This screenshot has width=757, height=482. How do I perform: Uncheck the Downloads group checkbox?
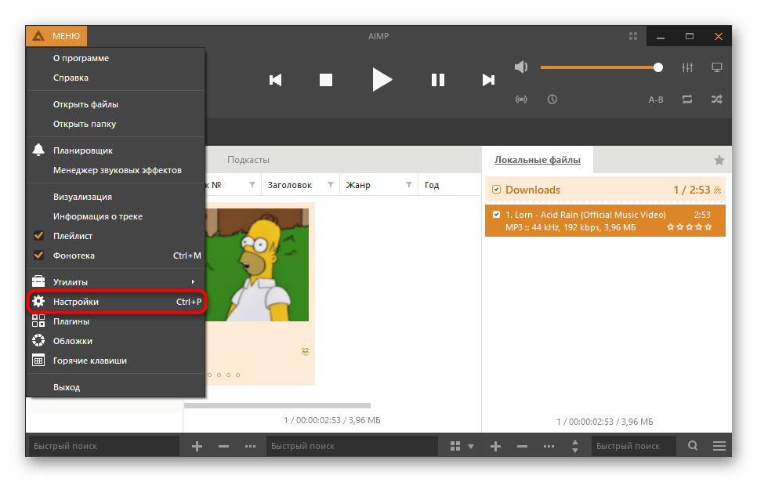(496, 190)
